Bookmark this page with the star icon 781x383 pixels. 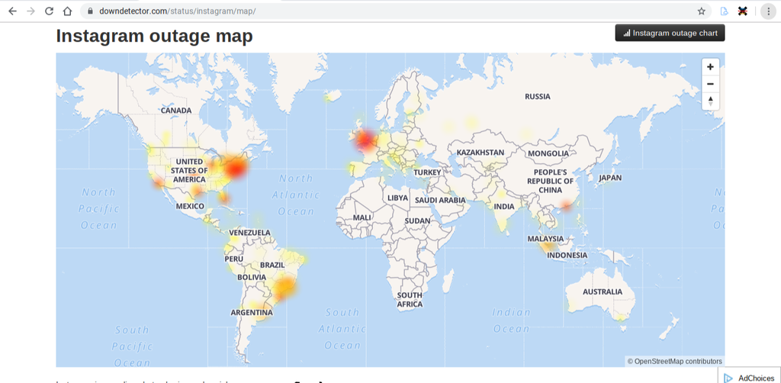tap(701, 11)
